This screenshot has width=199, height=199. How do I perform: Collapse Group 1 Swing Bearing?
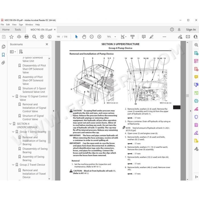coord(13,132)
